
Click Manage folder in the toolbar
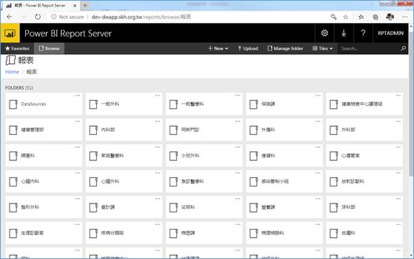(285, 49)
